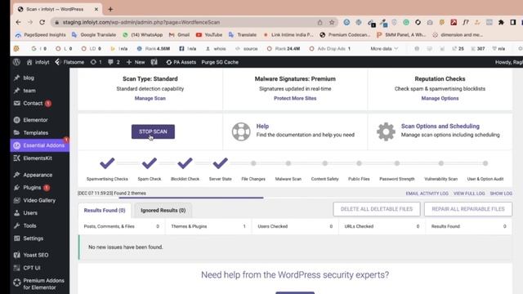Image resolution: width=523 pixels, height=294 pixels.
Task: Click the Malware Scan stage dot
Action: point(288,163)
